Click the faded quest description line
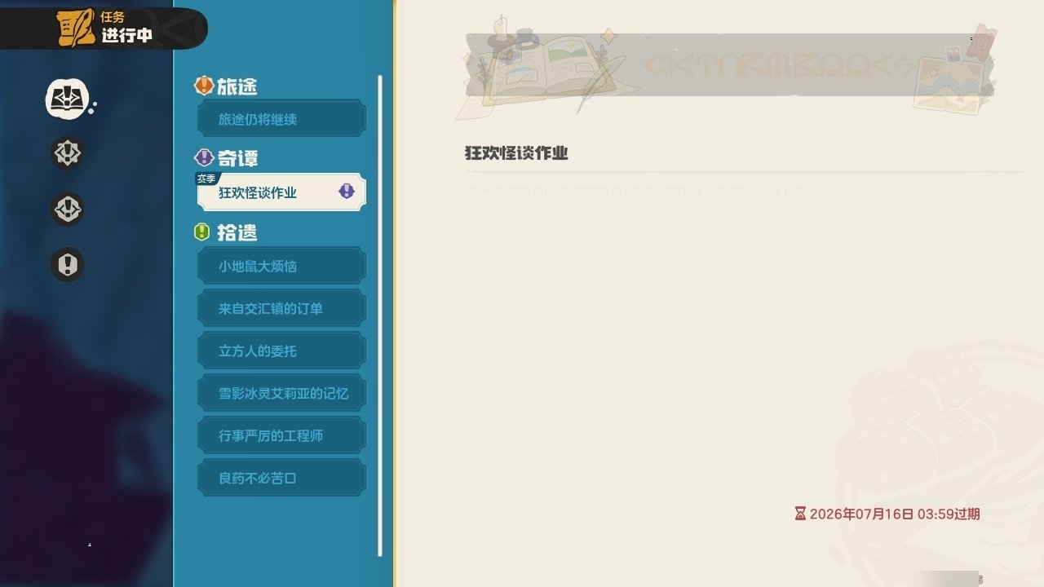The image size is (1044, 587). 639,191
